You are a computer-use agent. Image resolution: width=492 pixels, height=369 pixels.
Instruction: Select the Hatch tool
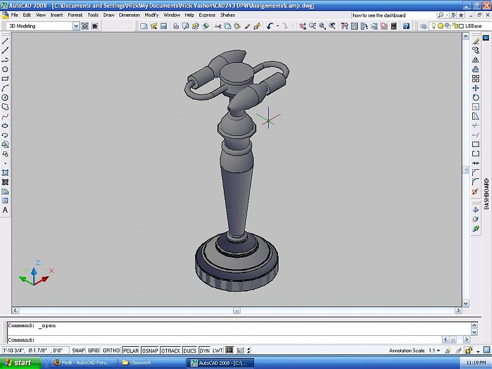click(5, 173)
